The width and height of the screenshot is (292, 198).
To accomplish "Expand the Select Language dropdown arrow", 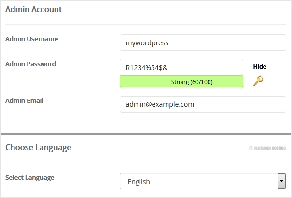I will click(x=281, y=182).
